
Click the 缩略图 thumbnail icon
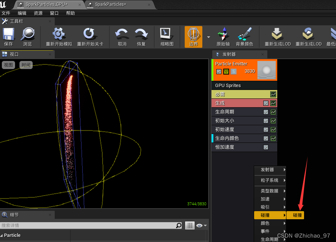point(167,34)
